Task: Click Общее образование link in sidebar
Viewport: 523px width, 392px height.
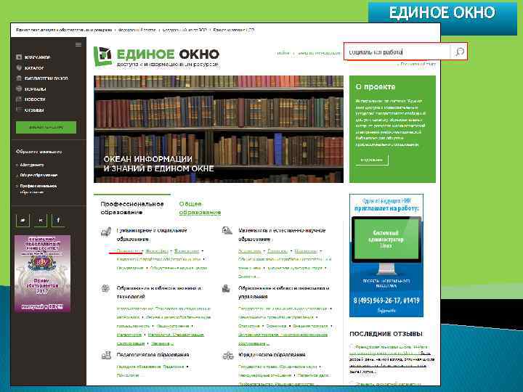Action: pos(38,175)
